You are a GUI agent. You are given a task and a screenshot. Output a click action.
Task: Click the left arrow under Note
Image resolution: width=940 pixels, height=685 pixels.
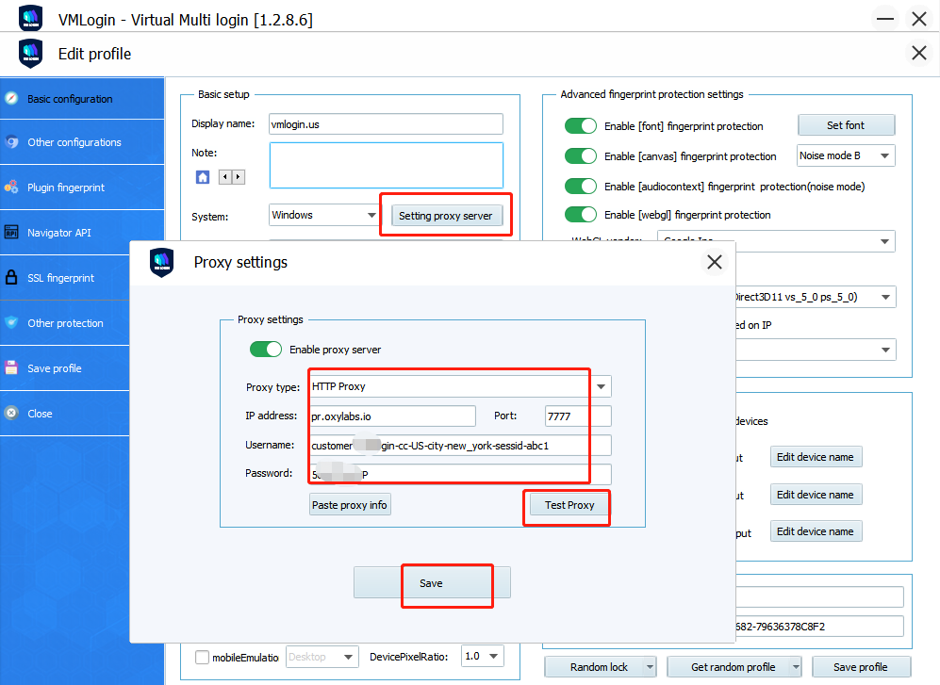224,177
